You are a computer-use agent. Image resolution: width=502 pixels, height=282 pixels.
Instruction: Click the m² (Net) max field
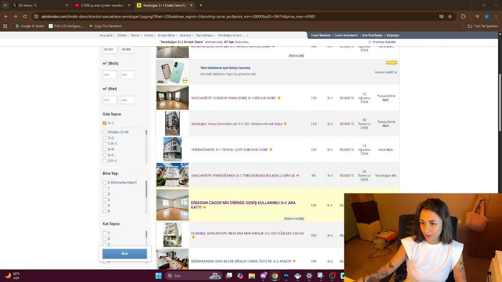pos(127,100)
